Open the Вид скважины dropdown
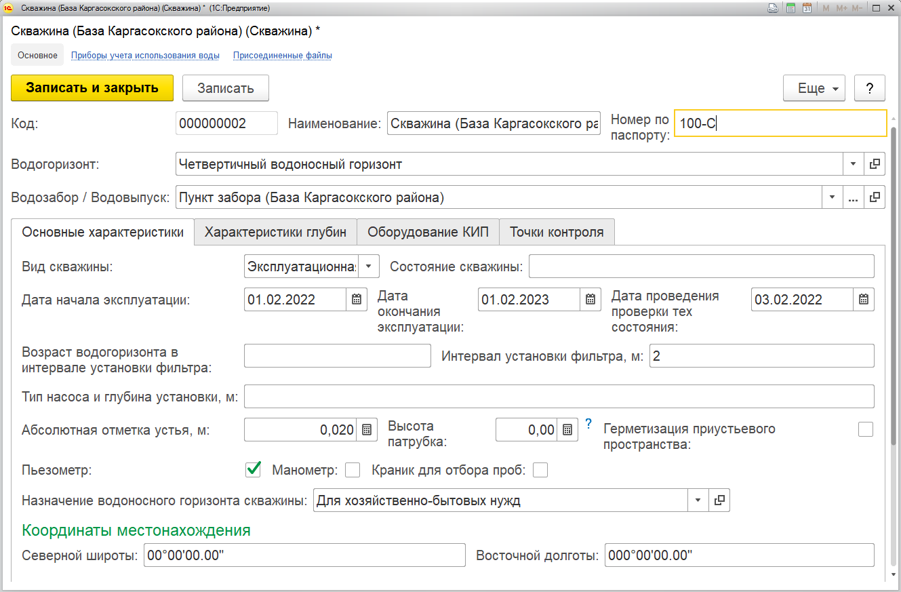The width and height of the screenshot is (901, 592). [368, 267]
